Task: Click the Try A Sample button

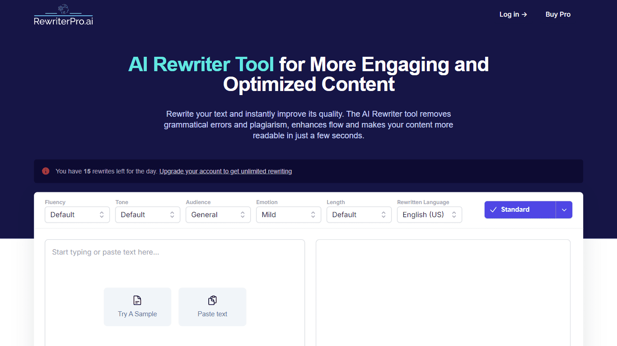Action: click(137, 307)
